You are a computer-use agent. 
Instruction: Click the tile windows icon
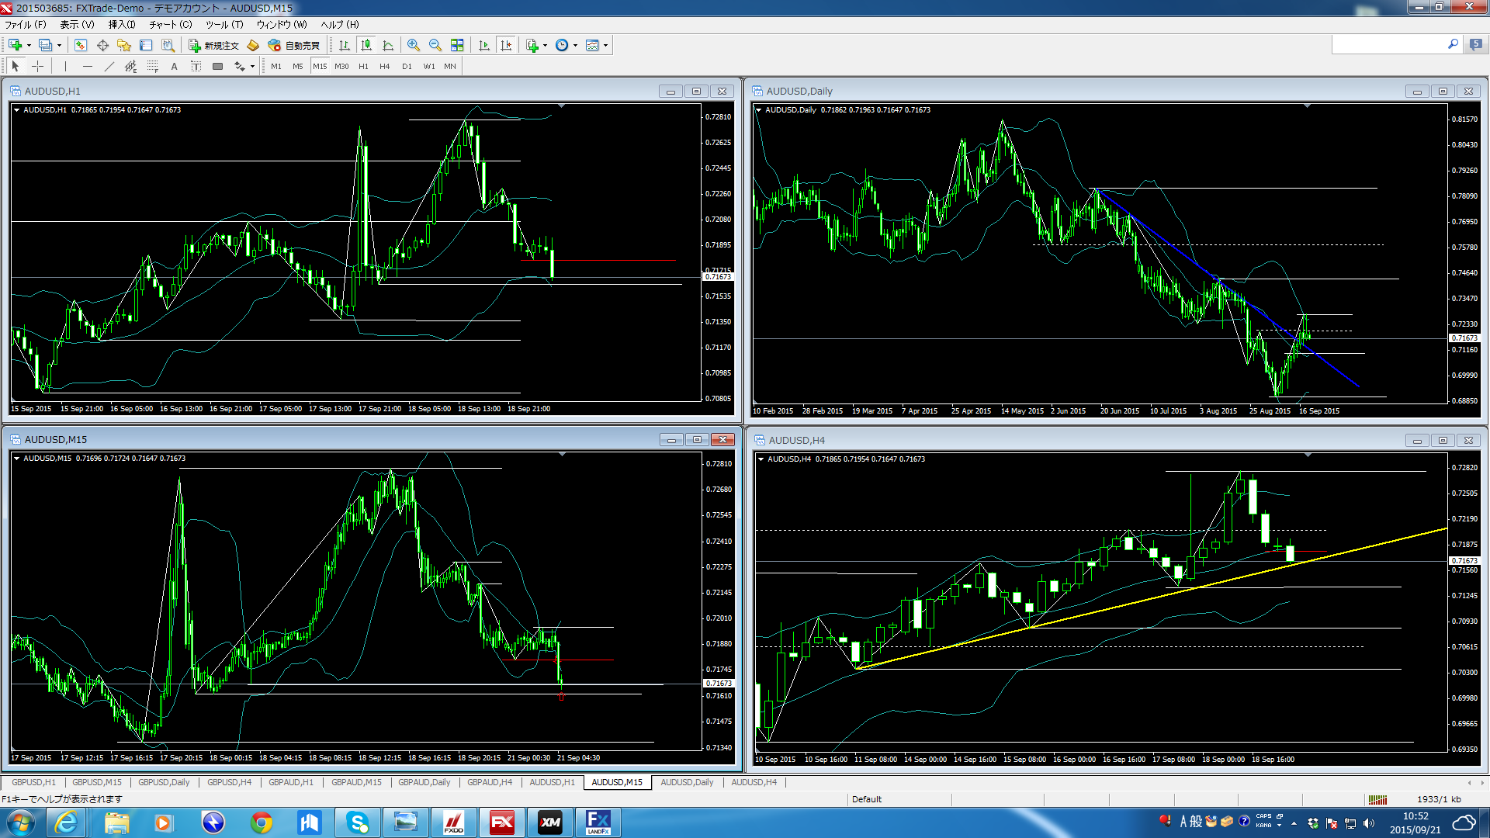coord(457,45)
